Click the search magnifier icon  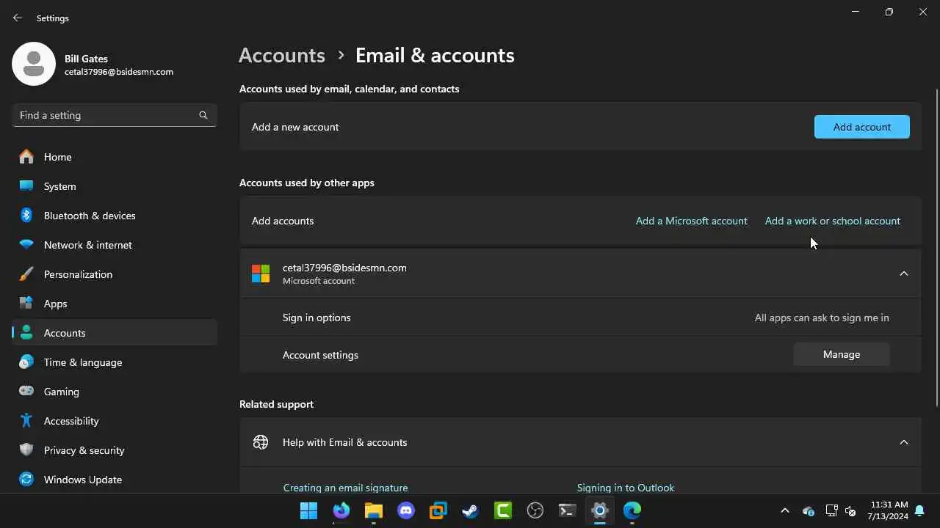(203, 115)
